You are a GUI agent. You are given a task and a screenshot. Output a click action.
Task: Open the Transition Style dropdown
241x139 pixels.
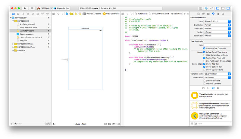217,74
